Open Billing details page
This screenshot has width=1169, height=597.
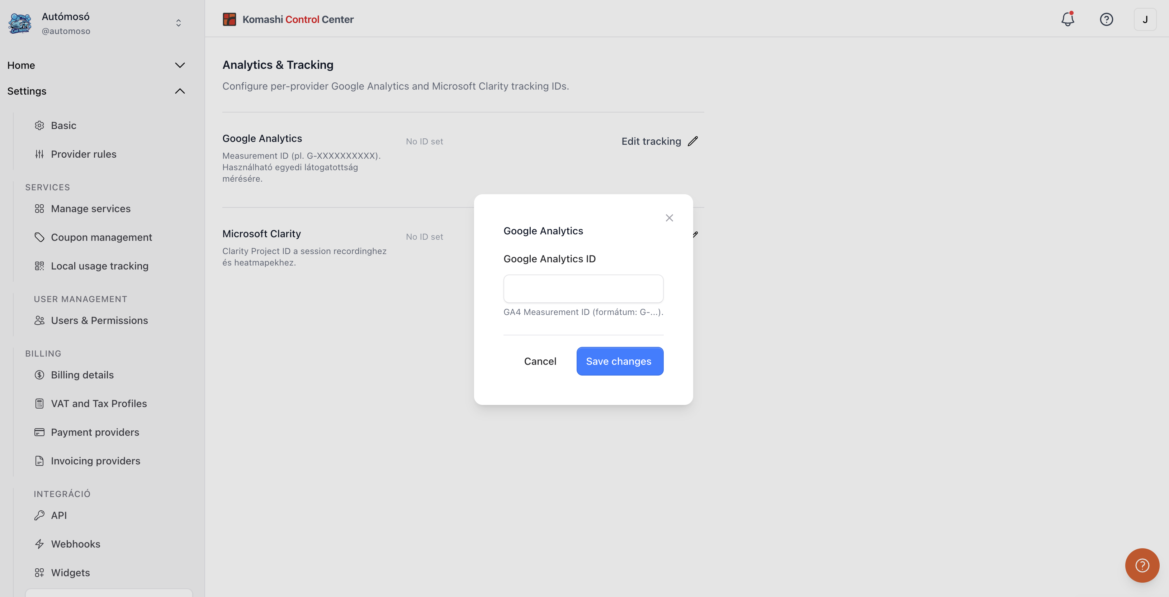point(82,375)
